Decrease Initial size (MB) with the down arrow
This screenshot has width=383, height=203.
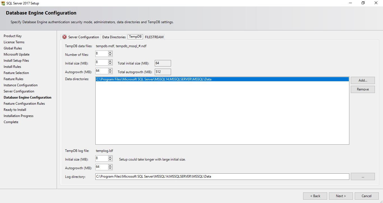[110, 64]
